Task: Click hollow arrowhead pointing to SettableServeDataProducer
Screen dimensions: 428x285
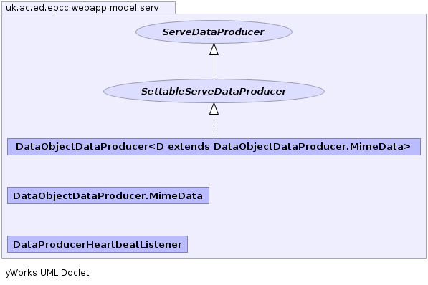Action: [214, 109]
